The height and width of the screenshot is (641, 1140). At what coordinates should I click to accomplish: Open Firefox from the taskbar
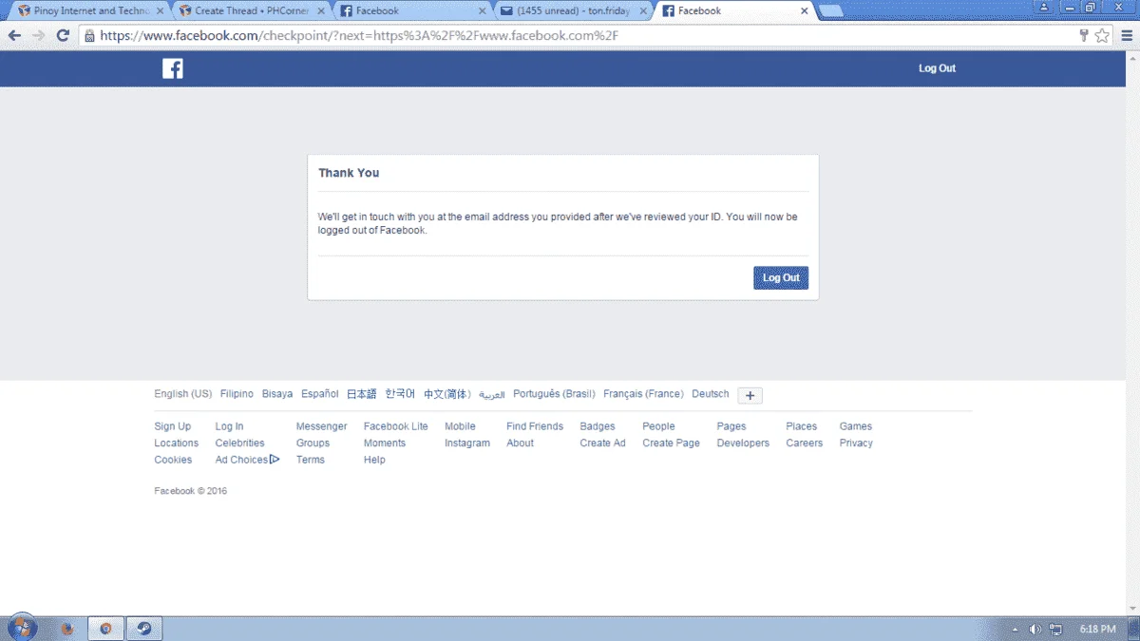tap(67, 629)
